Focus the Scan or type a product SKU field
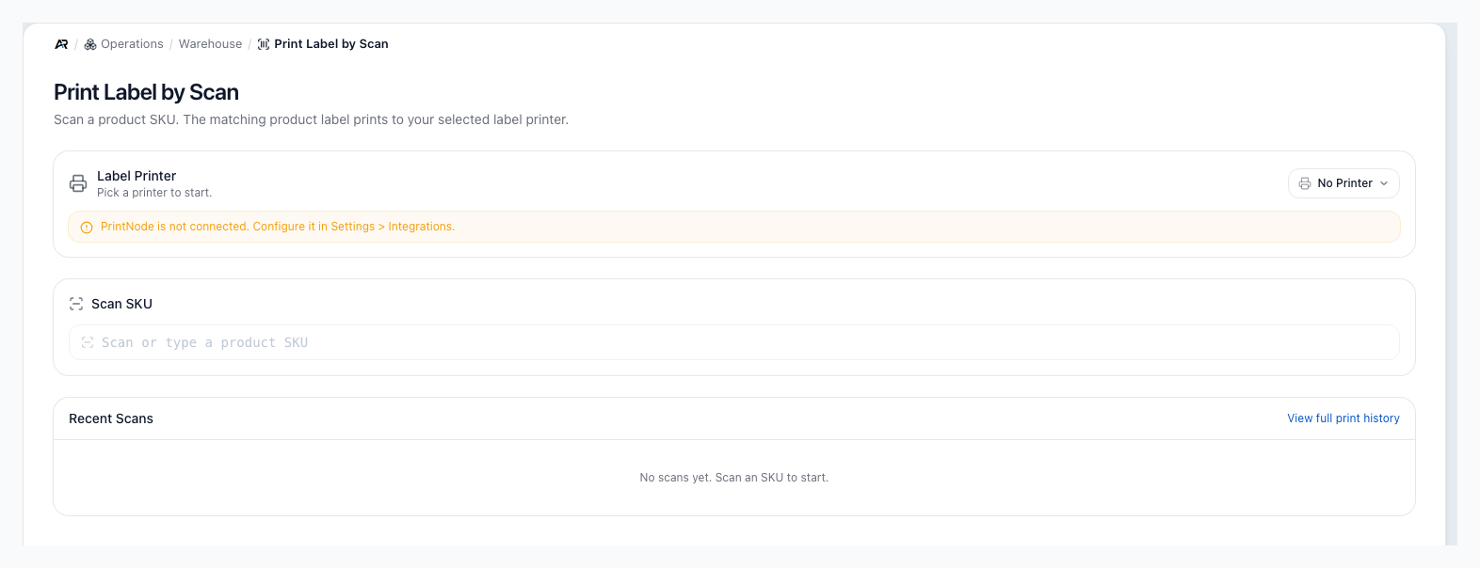The height and width of the screenshot is (568, 1480). click(734, 342)
